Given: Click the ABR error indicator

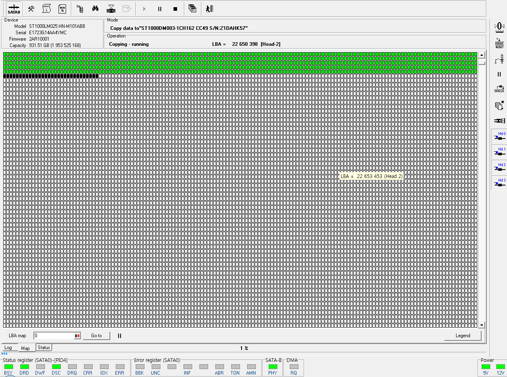Looking at the screenshot, I should (219, 366).
